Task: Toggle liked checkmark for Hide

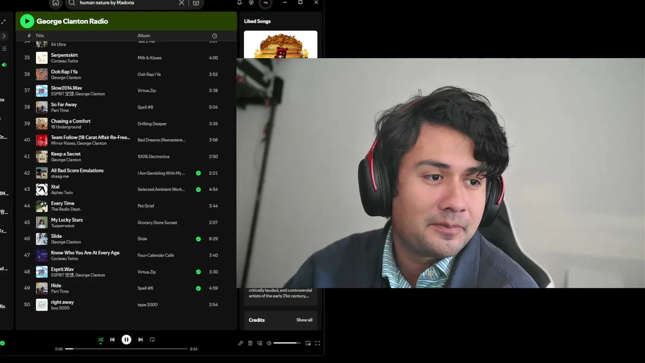Action: 198,288
